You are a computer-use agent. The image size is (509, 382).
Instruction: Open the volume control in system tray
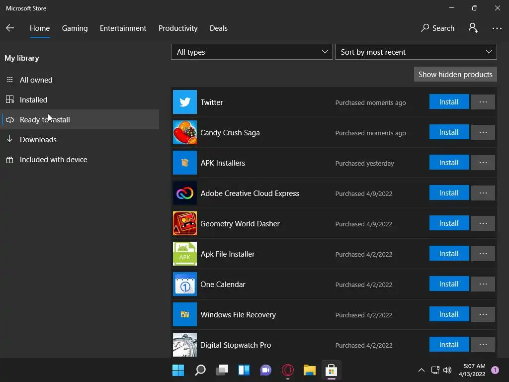point(447,370)
